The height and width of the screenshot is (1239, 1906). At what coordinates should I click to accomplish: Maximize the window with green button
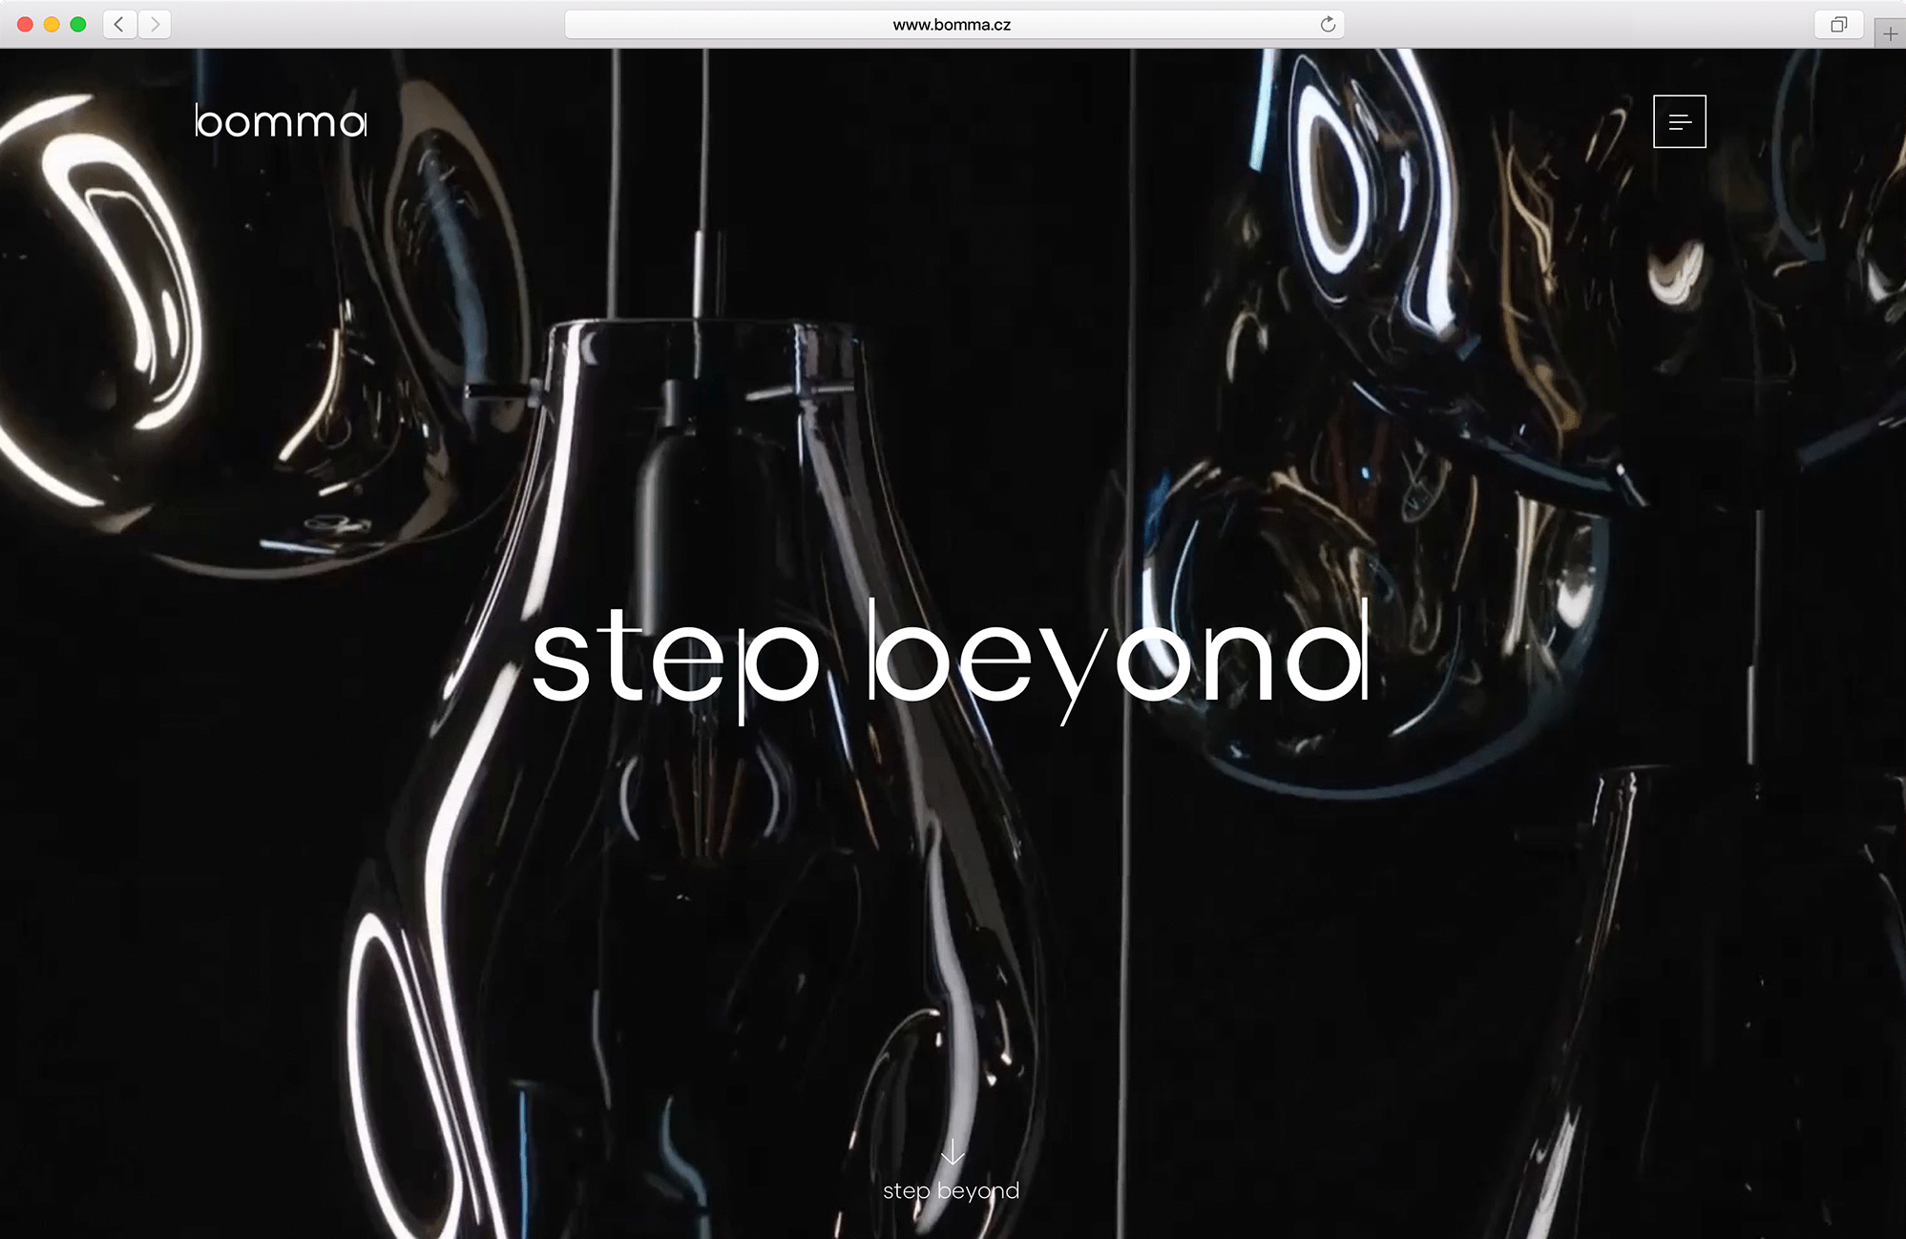[78, 25]
